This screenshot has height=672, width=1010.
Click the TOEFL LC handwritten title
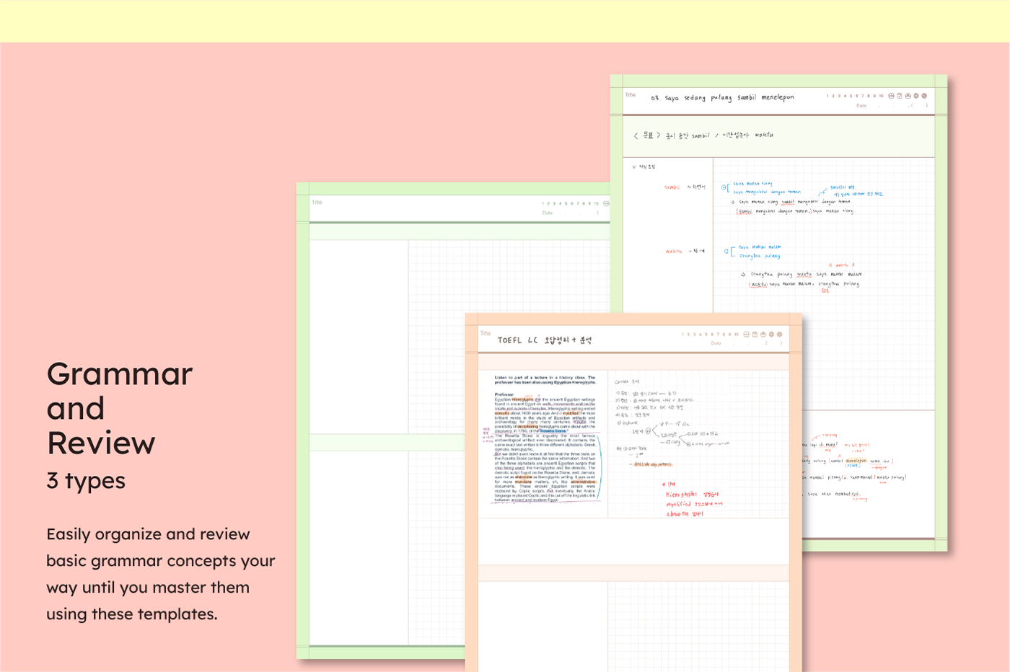tap(544, 340)
